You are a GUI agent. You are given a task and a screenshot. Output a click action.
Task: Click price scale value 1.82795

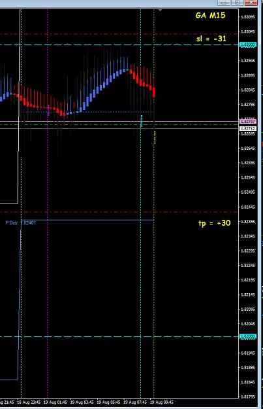click(x=247, y=105)
